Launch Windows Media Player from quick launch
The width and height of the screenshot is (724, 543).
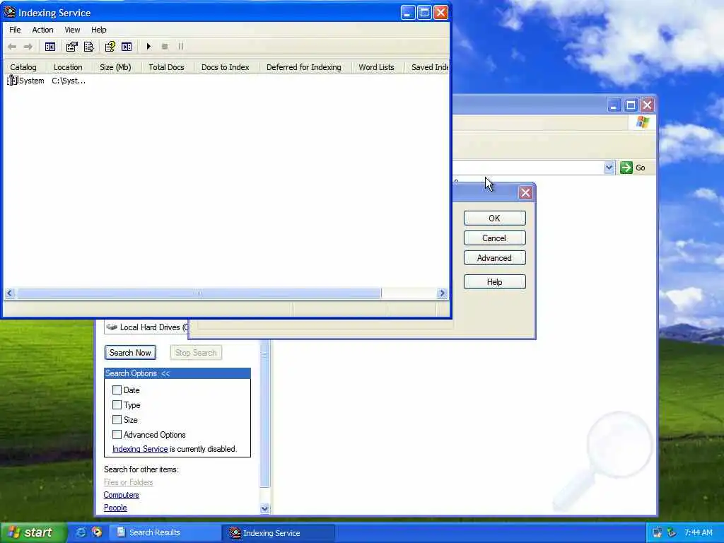[97, 532]
